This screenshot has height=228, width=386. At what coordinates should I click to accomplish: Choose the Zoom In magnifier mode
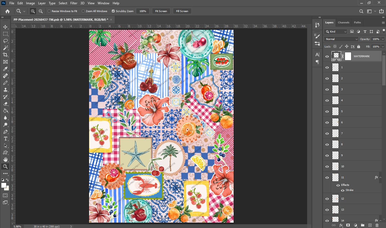(x=33, y=11)
